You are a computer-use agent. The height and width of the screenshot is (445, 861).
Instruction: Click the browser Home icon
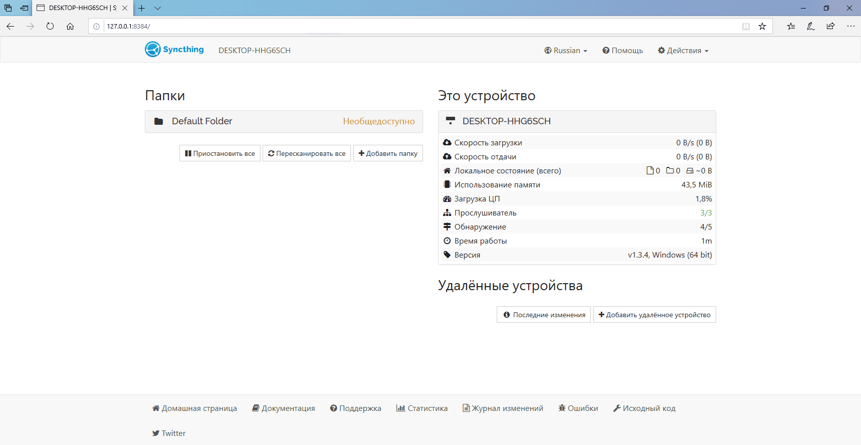[x=70, y=26]
